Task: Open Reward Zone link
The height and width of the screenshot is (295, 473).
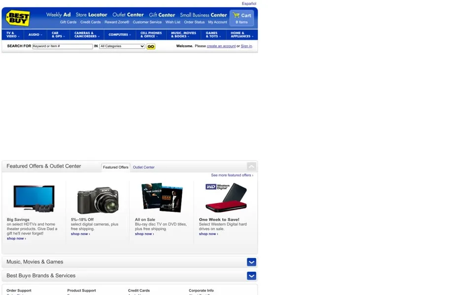Action: [x=117, y=22]
